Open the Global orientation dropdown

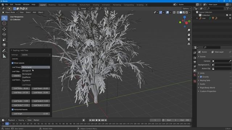coord(83,9)
